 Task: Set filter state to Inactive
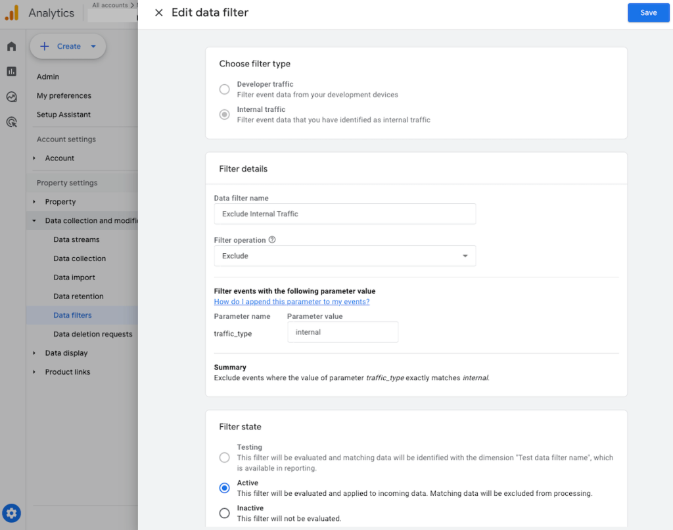tap(225, 513)
